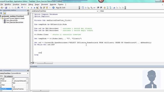Switch to Procedure View at code bottom-left
This screenshot has width=164, height=92.
31,63
